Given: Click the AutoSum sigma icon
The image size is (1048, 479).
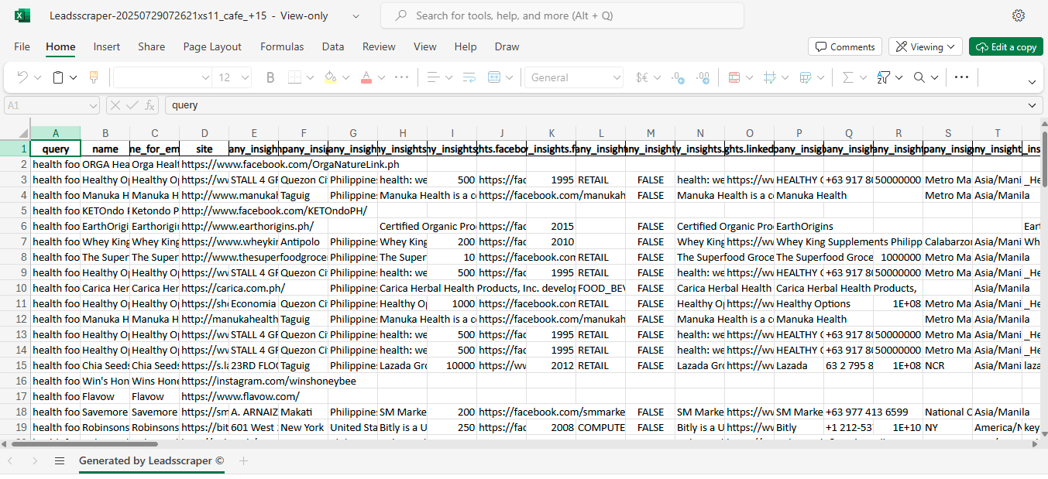Looking at the screenshot, I should pyautogui.click(x=847, y=77).
